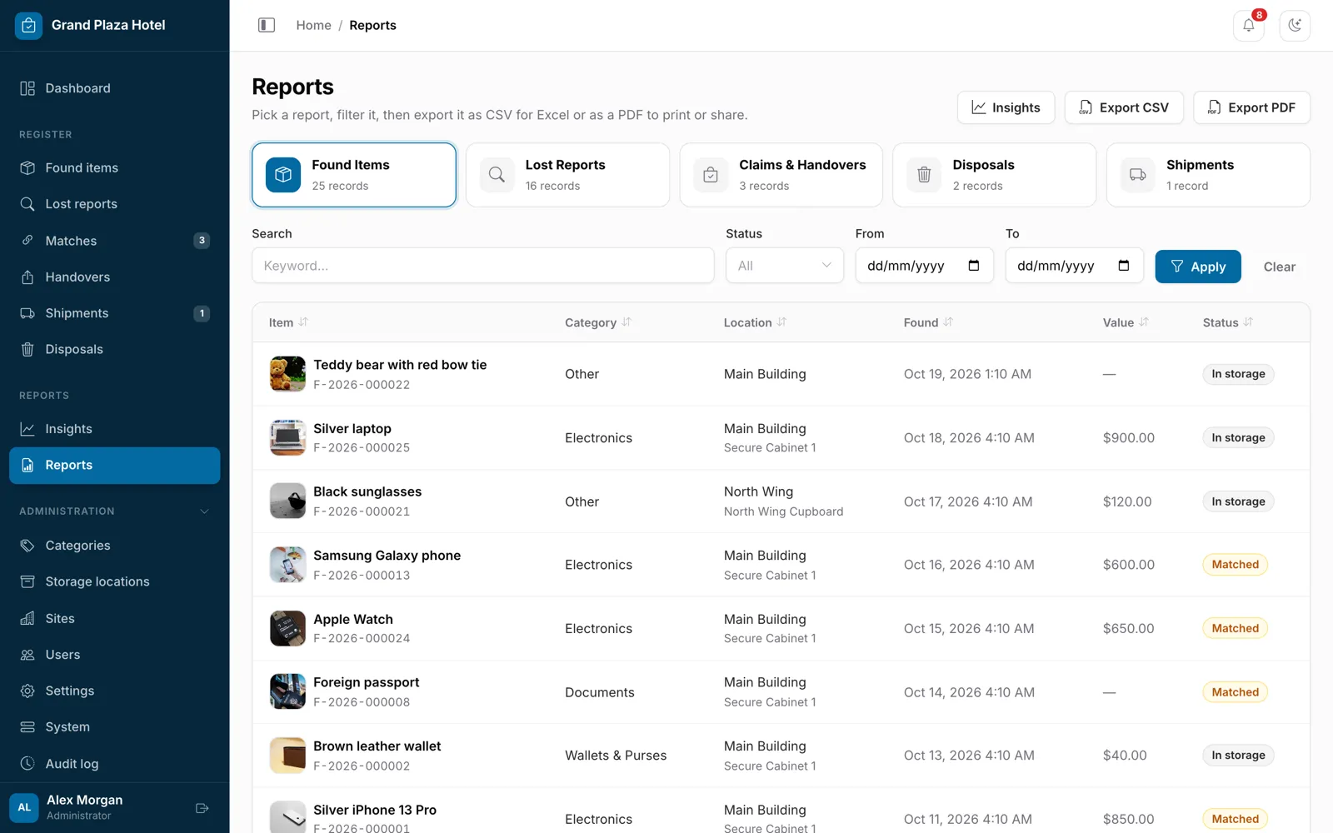Viewport: 1333px width, 833px height.
Task: Click the Grand Plaza Hotel logo icon
Action: point(28,25)
